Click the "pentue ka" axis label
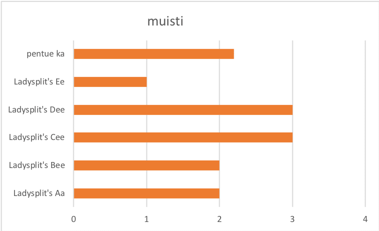379x231 pixels. [46, 54]
